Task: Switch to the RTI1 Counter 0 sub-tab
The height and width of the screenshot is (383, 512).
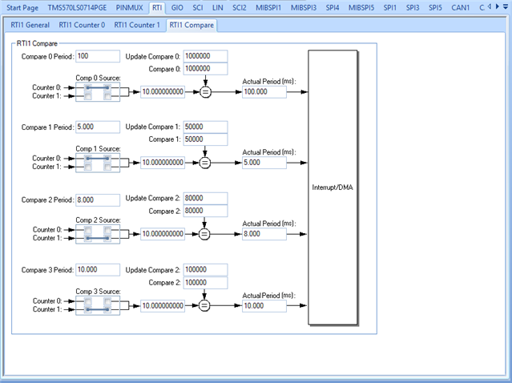Action: pos(82,25)
